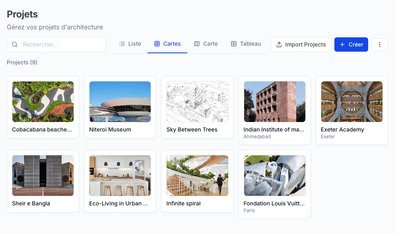Click the upload icon in Import Projects

279,44
